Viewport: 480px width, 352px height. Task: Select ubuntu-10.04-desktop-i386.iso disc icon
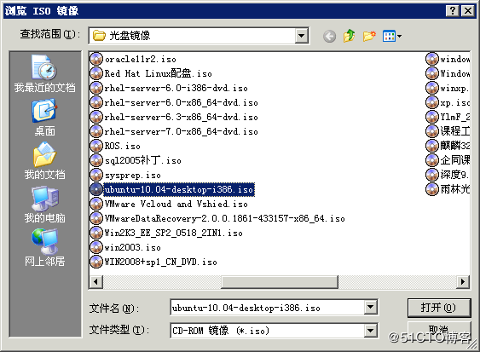pos(95,189)
